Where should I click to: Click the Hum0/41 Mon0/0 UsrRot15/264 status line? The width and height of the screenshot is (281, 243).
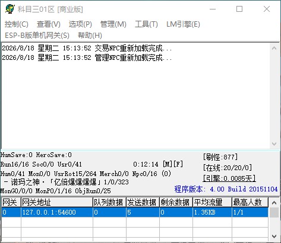tap(86, 174)
